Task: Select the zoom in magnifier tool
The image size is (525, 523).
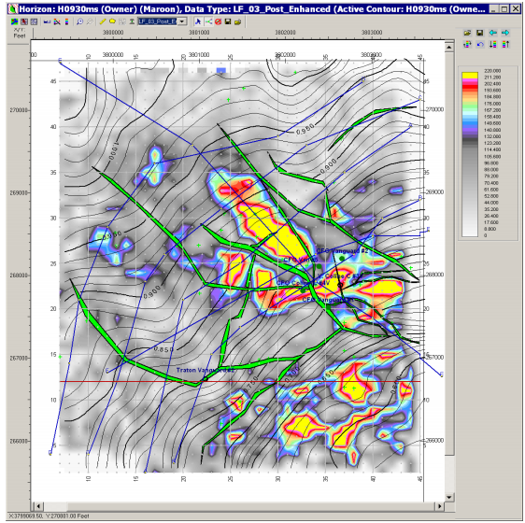Action: click(x=79, y=21)
